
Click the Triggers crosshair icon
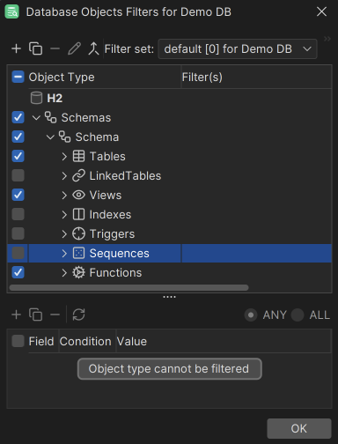click(78, 233)
